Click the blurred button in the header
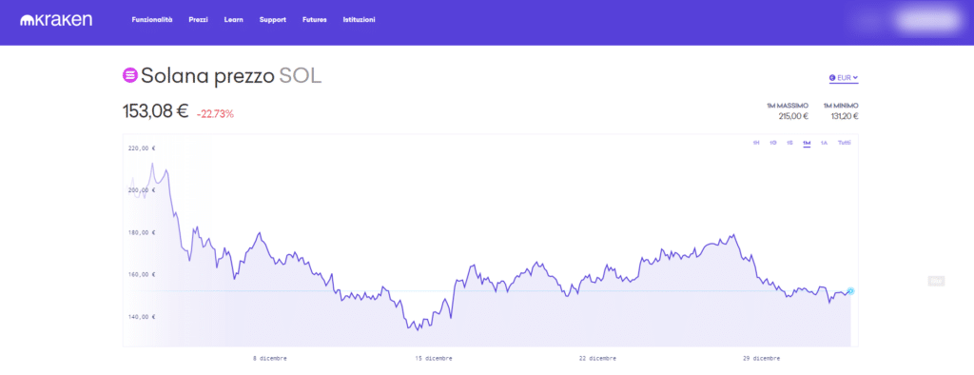 click(x=927, y=20)
